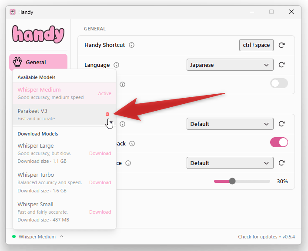Reset the Language setting with reset icon
Screen dimensions: 308x251
[x=281, y=65]
